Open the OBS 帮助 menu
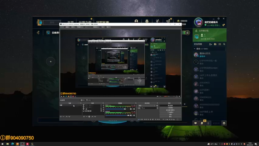Screen dimensions: 259x146 coord(108,27)
